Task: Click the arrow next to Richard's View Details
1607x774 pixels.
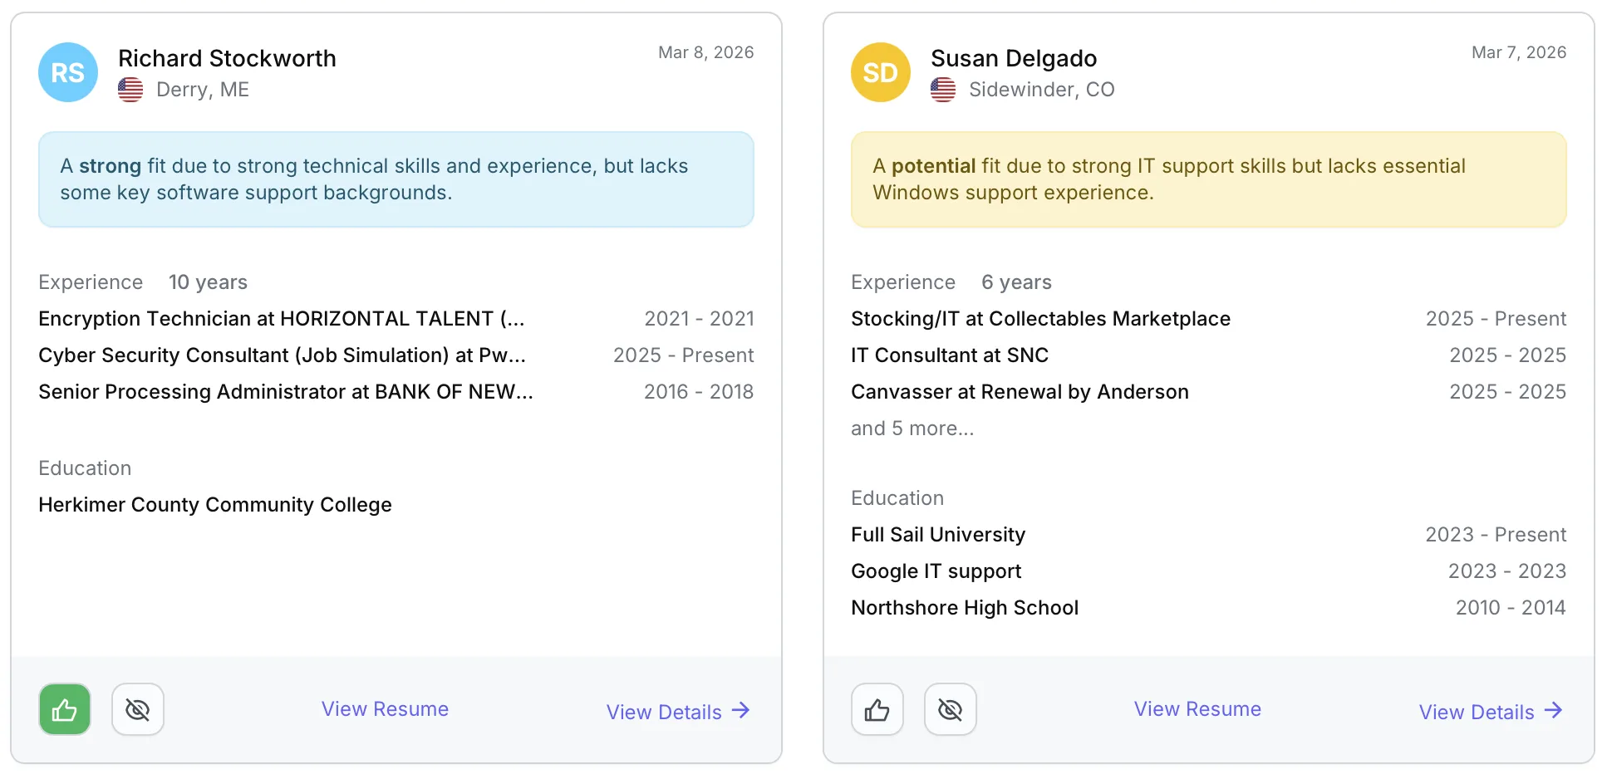Action: (740, 711)
